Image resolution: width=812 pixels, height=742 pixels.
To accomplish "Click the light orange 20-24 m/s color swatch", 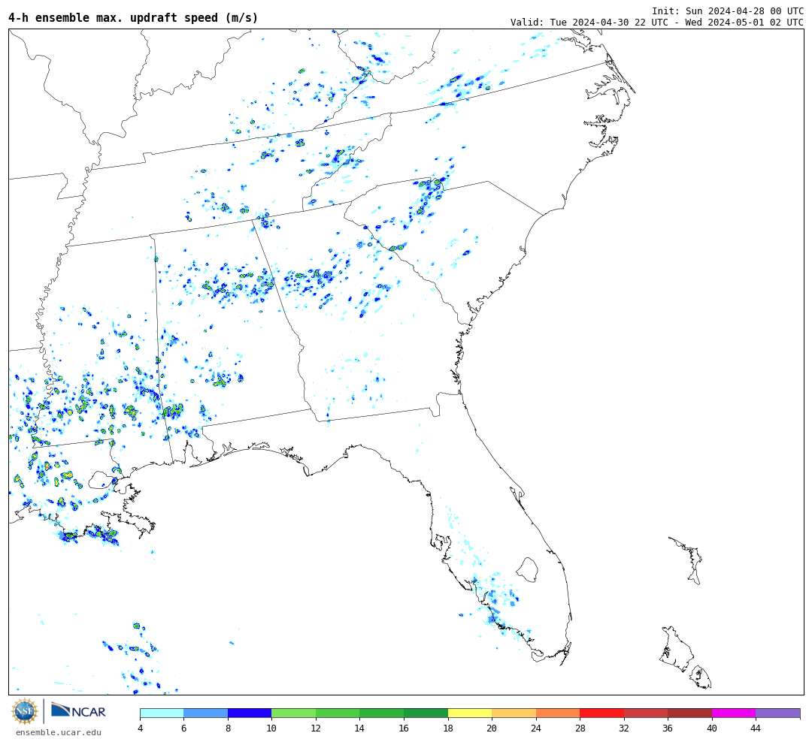I will click(x=514, y=713).
